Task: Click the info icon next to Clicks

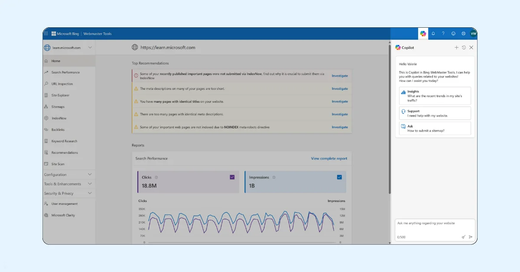Action: tap(156, 177)
